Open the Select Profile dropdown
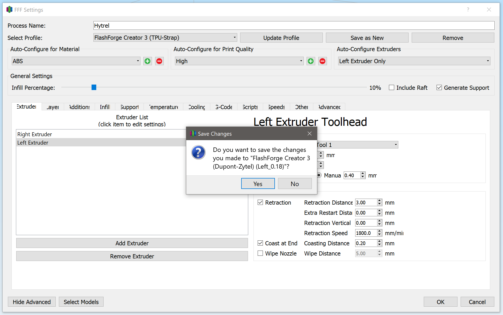 [x=165, y=38]
